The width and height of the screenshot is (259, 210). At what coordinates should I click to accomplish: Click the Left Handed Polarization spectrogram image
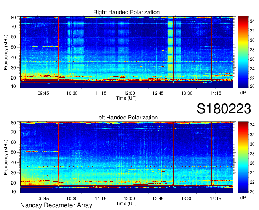126,157
